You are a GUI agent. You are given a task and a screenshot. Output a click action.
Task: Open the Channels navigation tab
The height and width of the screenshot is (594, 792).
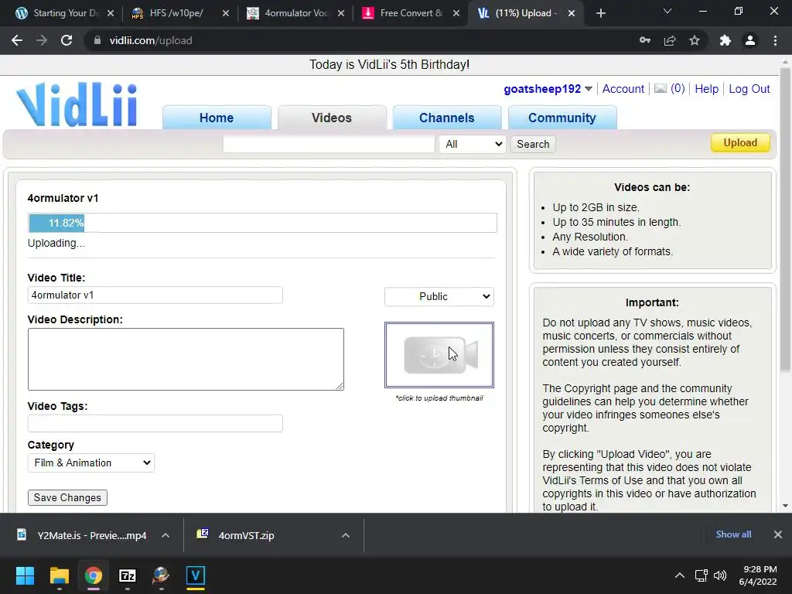point(447,118)
